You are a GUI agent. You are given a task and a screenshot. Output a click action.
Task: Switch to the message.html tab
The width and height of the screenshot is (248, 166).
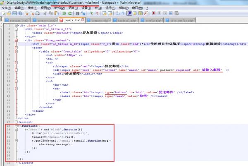(x=17, y=20)
